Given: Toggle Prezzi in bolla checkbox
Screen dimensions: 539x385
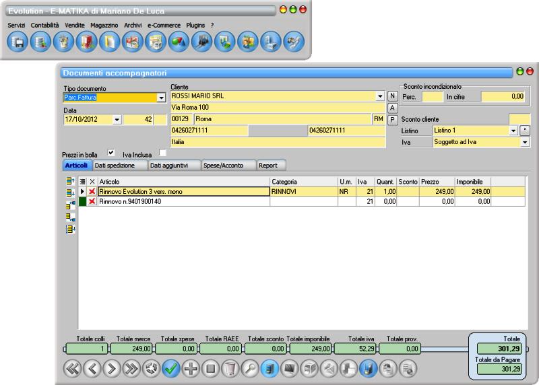Looking at the screenshot, I should pyautogui.click(x=110, y=153).
